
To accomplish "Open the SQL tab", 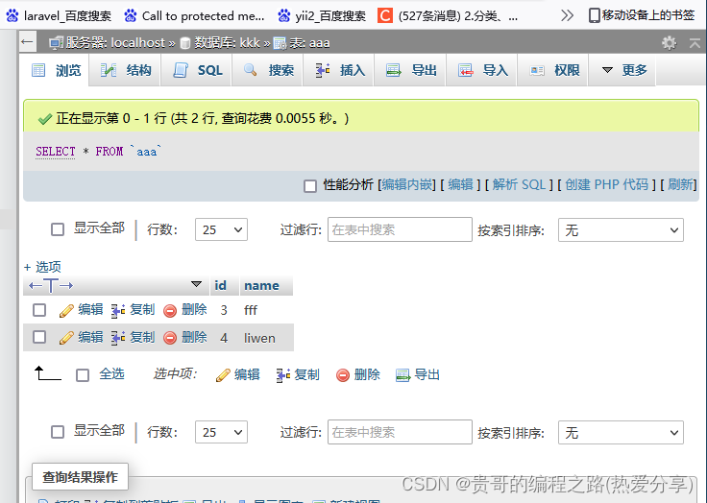I will coord(198,70).
